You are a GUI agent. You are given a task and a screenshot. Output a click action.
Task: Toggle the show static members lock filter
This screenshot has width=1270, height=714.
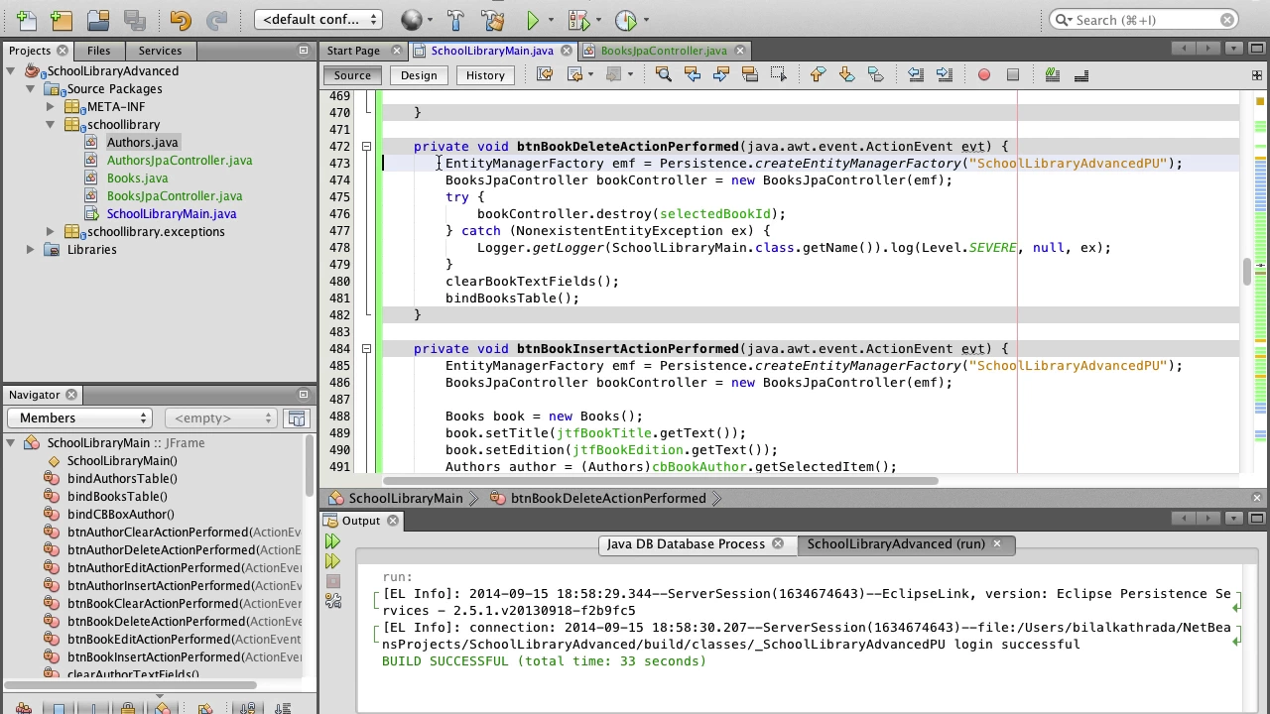pyautogui.click(x=127, y=708)
